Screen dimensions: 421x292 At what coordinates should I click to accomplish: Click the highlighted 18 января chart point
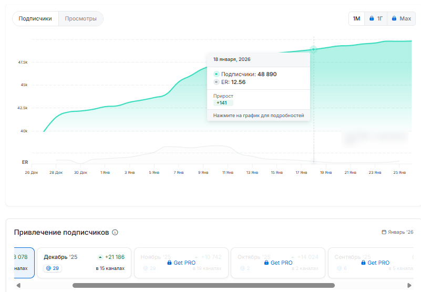click(x=314, y=49)
